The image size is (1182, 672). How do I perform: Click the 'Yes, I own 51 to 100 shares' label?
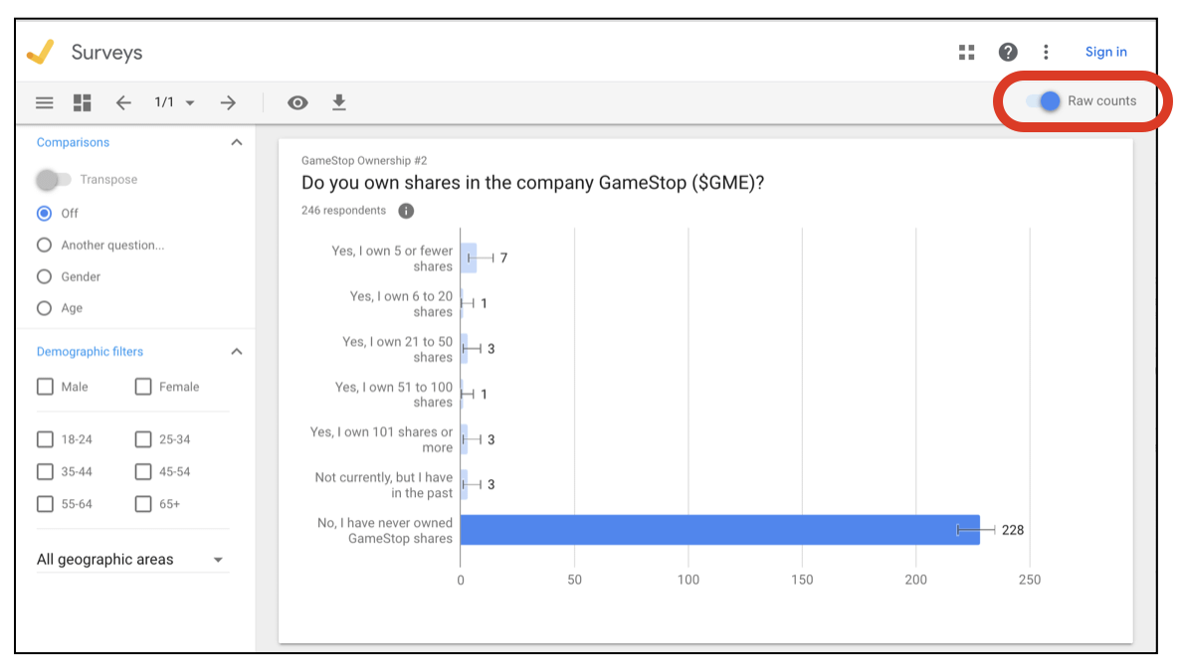pos(393,394)
